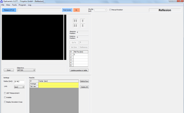Viewport: 184px width, 113px height.
Task: Click the Delete All button
Action: click(84, 87)
